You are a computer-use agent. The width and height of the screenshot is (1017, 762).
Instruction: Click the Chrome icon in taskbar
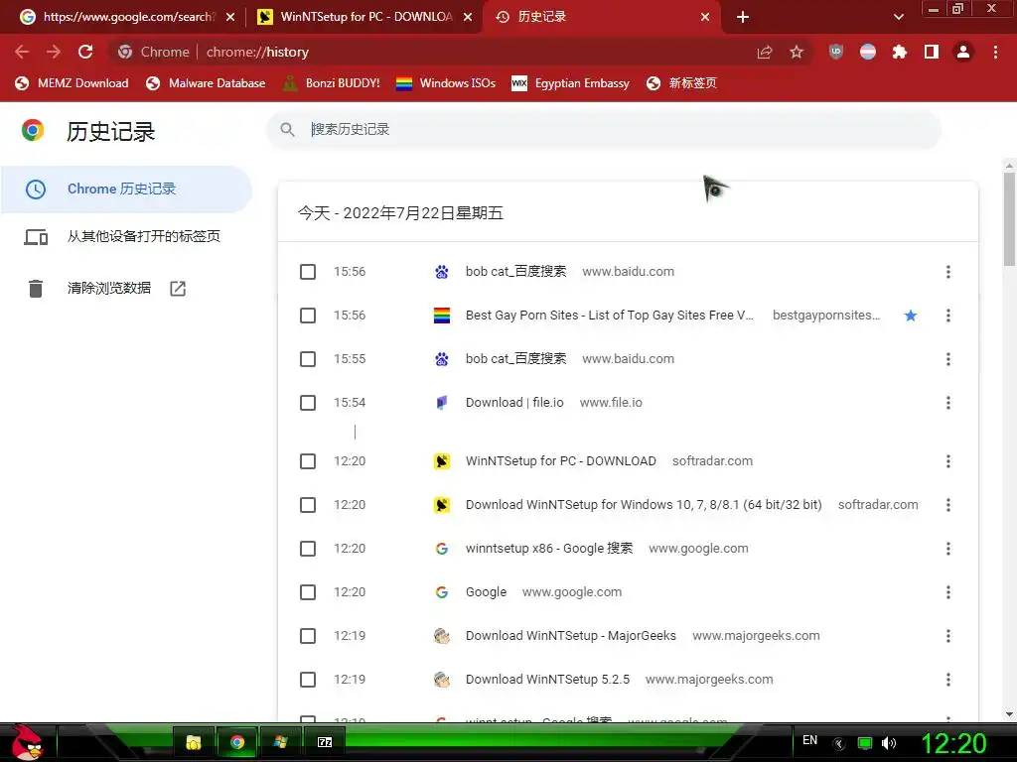pos(237,742)
